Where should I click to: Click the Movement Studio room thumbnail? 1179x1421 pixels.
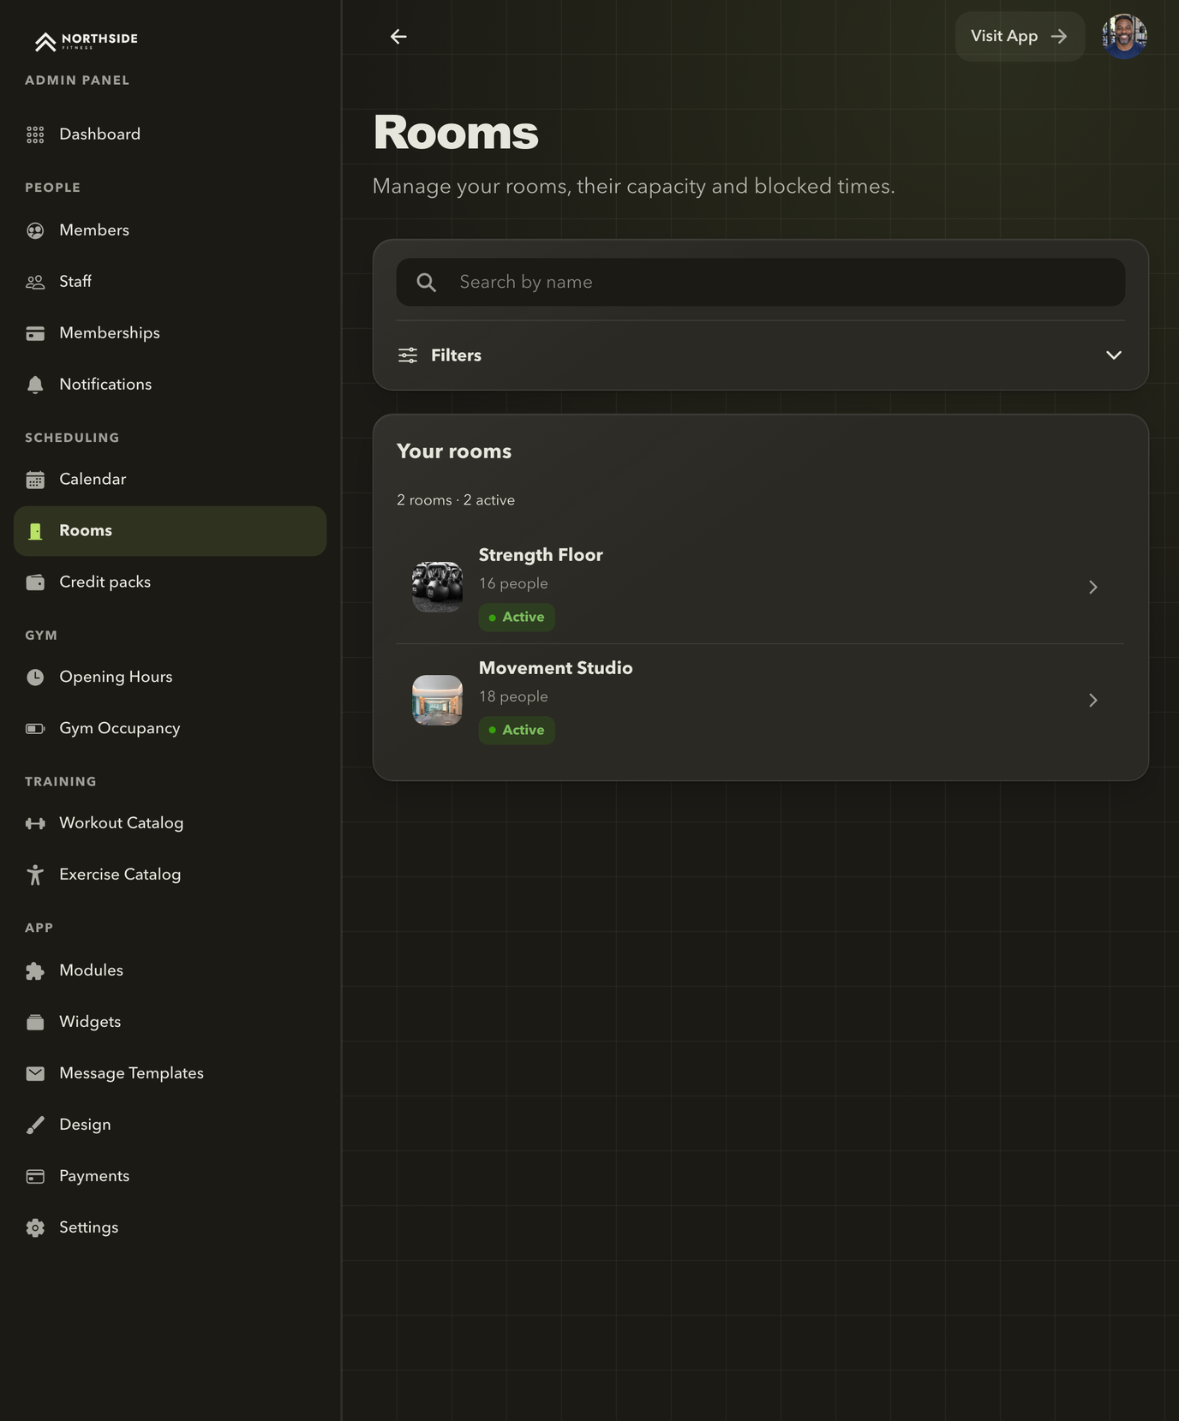(x=437, y=700)
